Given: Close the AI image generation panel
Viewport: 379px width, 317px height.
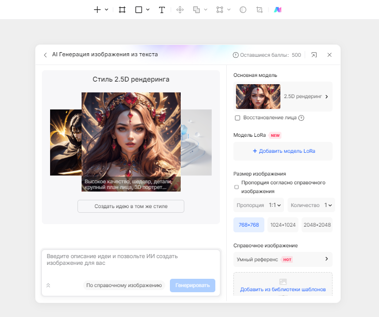Looking at the screenshot, I should [x=329, y=55].
